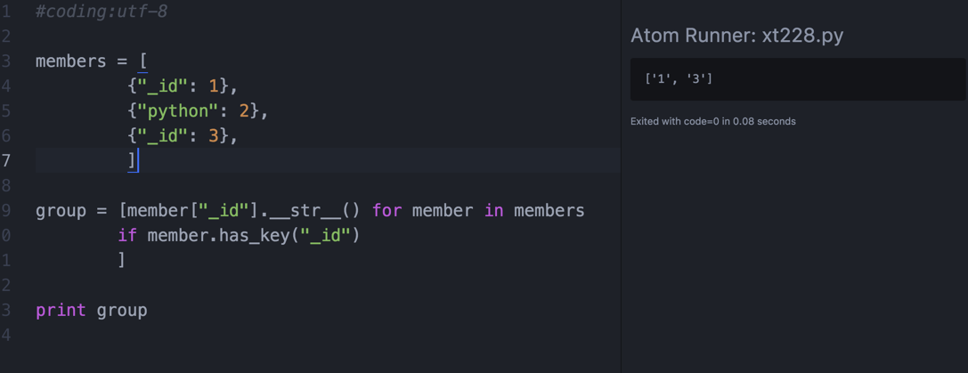Click the "if" keyword in the editor
The image size is (968, 373).
point(127,236)
